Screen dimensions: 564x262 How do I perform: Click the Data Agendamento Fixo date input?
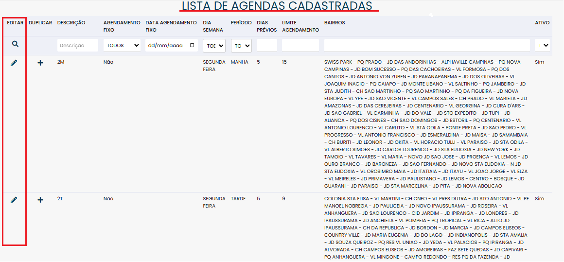(164, 45)
